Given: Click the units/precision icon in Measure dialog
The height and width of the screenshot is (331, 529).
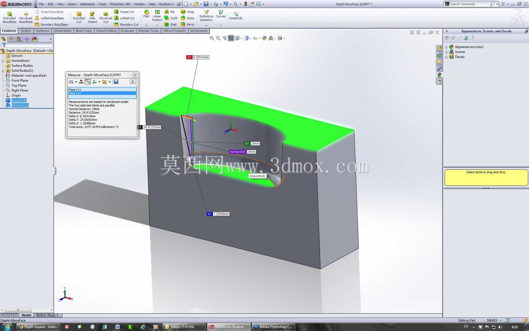Looking at the screenshot, I should (81, 82).
